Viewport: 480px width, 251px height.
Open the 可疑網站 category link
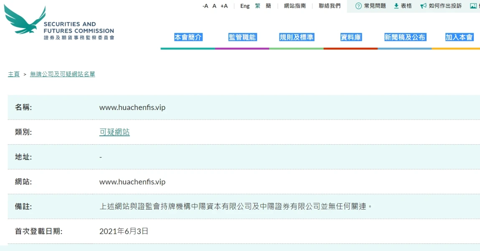(114, 132)
